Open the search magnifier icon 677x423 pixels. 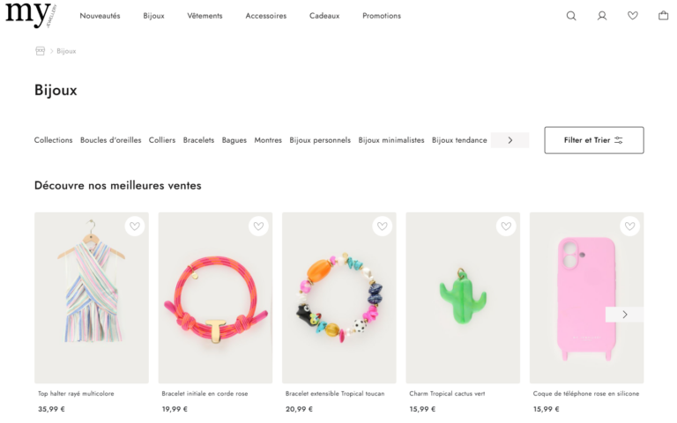pos(571,16)
